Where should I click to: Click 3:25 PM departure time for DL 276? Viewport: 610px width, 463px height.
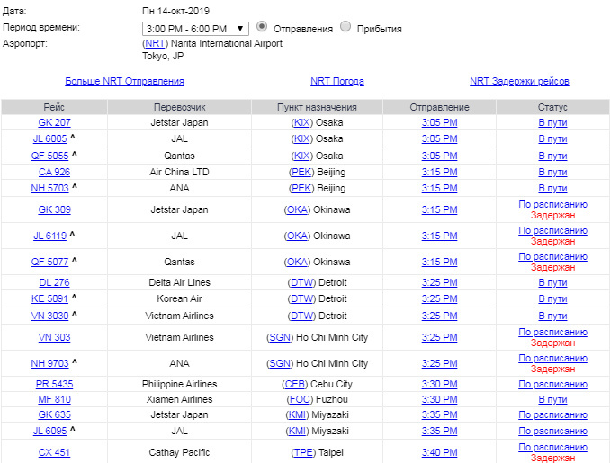pyautogui.click(x=440, y=282)
